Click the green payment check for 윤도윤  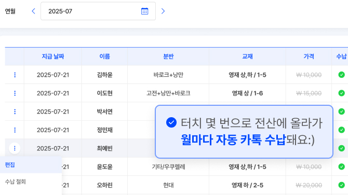pos(341,166)
